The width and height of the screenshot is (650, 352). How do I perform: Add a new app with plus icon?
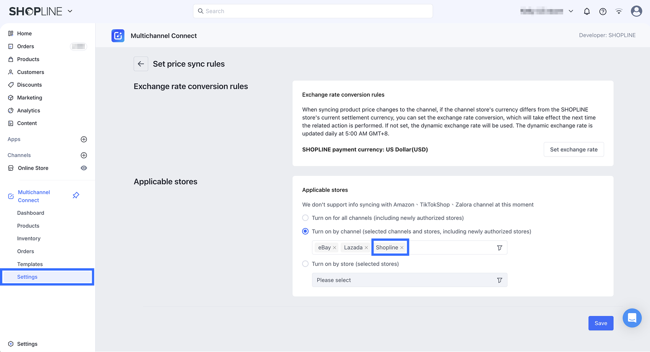[84, 140]
